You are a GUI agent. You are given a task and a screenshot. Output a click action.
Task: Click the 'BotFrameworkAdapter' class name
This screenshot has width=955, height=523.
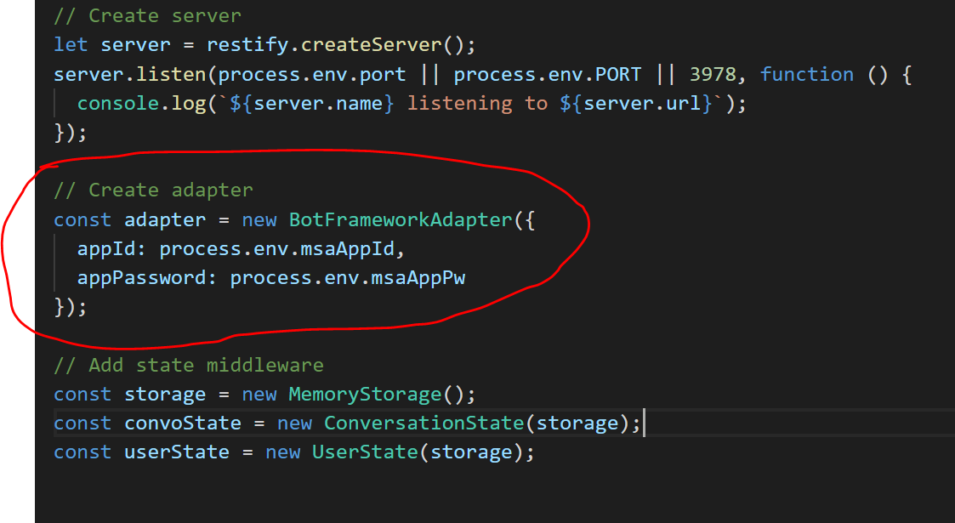tap(401, 219)
